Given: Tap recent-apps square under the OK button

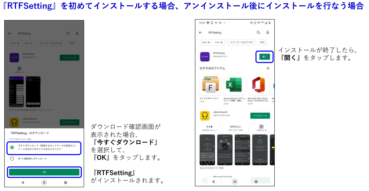Looking at the screenshot, I should point(66,182).
